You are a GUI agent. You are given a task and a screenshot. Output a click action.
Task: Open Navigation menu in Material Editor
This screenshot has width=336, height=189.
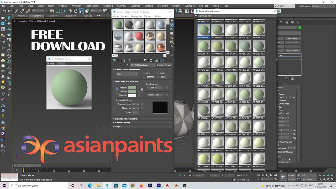pyautogui.click(x=136, y=16)
